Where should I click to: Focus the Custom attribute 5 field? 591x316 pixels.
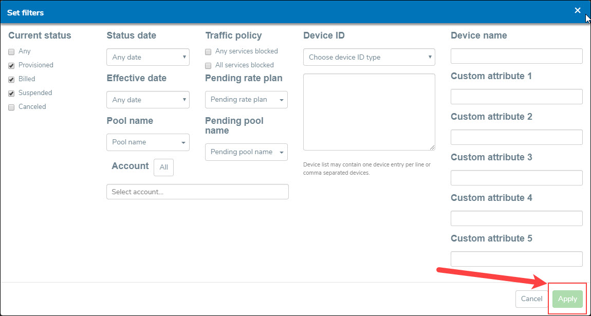(x=517, y=259)
